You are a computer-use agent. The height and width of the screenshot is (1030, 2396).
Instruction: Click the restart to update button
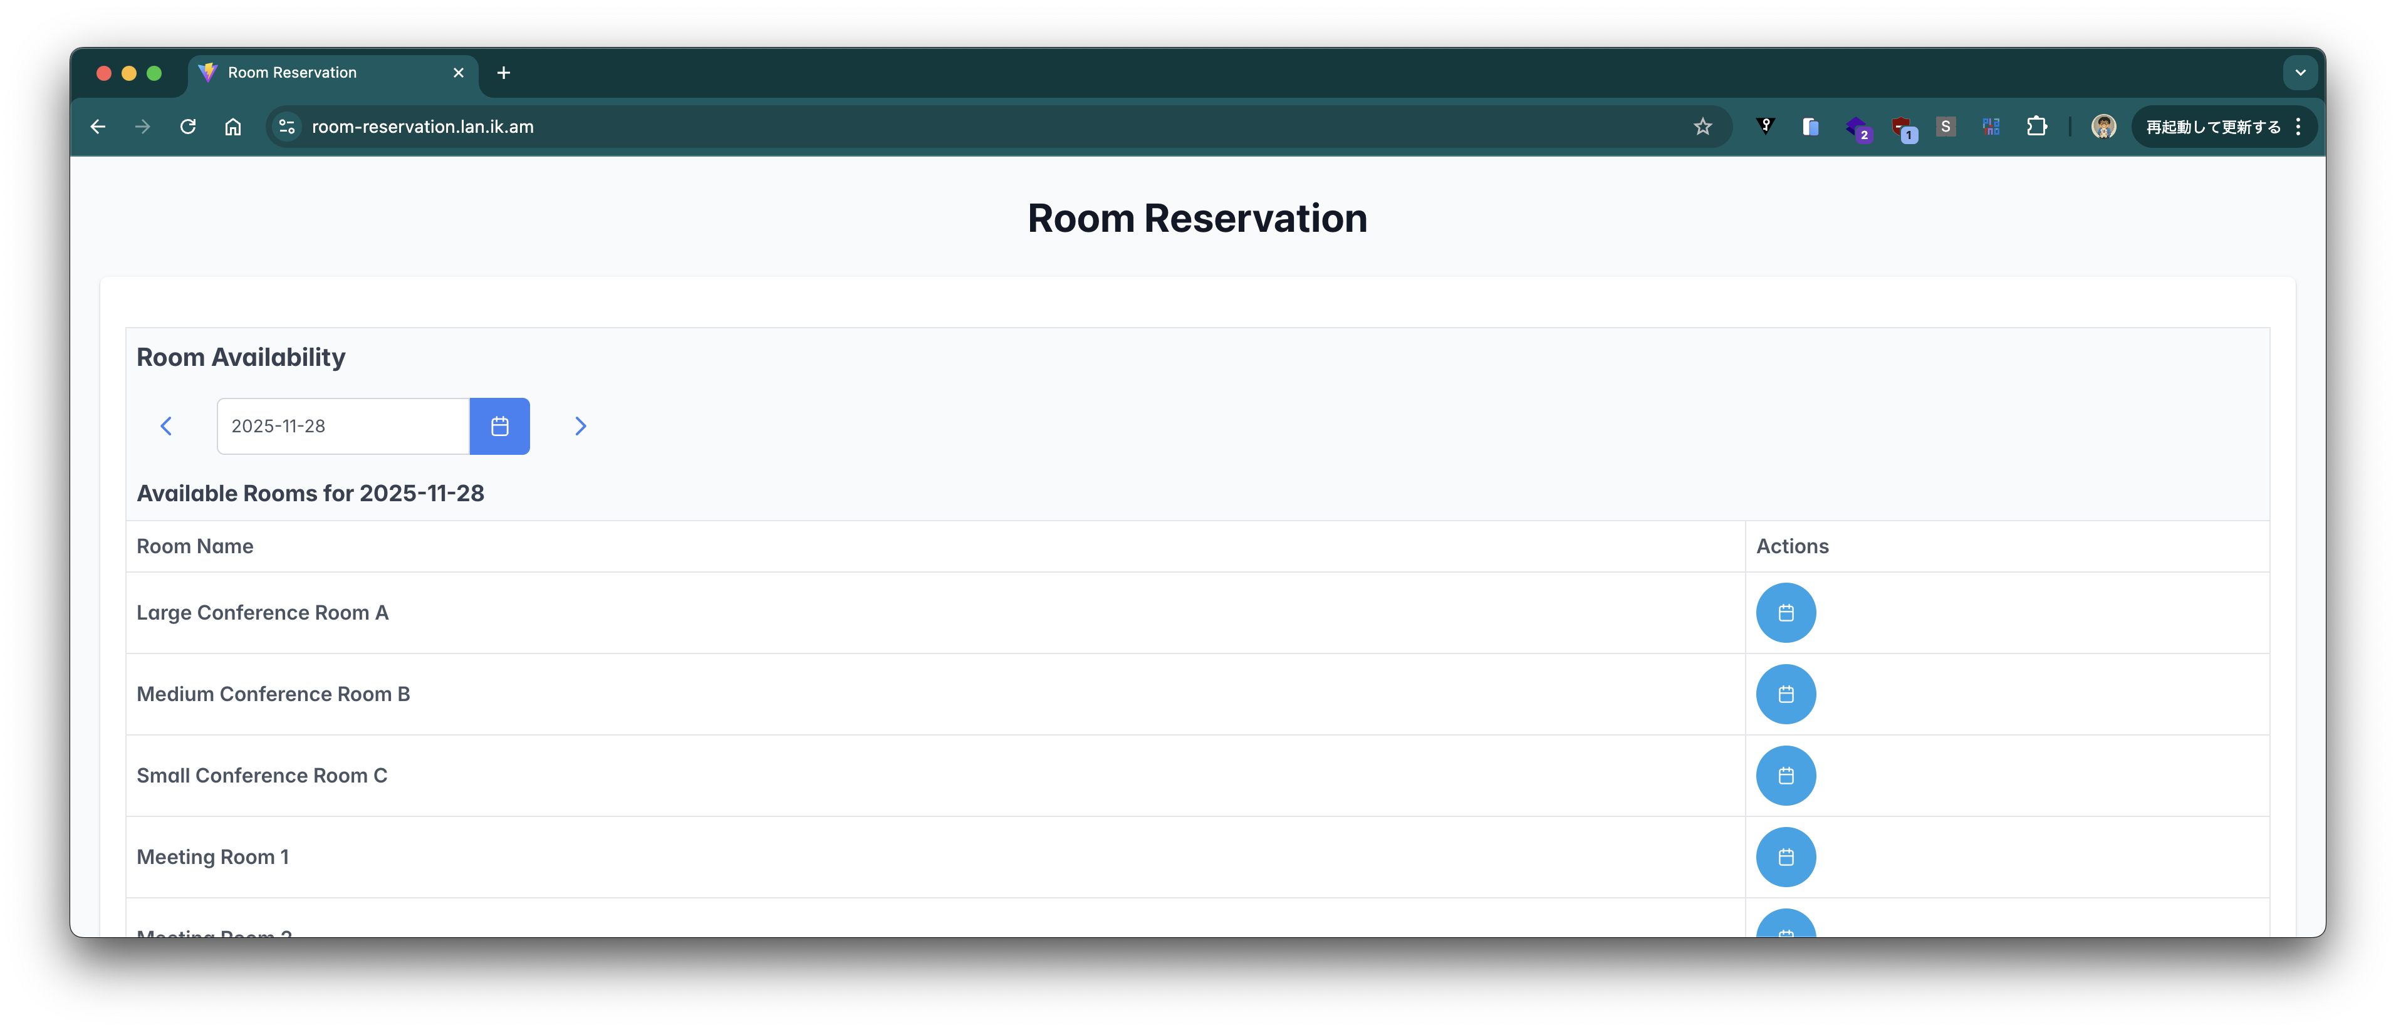pyautogui.click(x=2212, y=127)
